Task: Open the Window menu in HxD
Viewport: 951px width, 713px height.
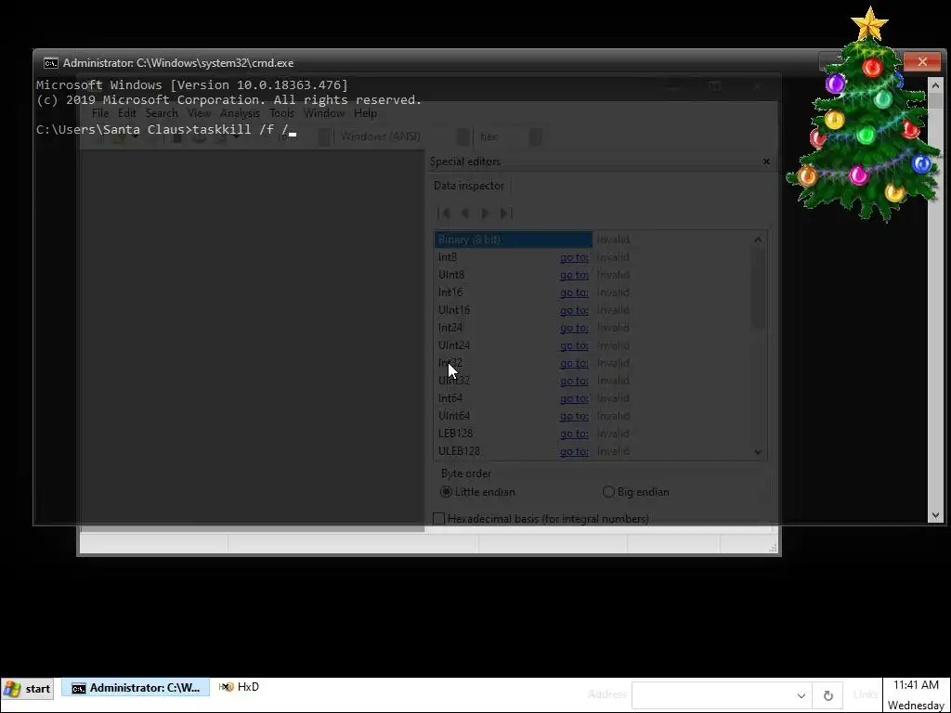Action: 324,113
